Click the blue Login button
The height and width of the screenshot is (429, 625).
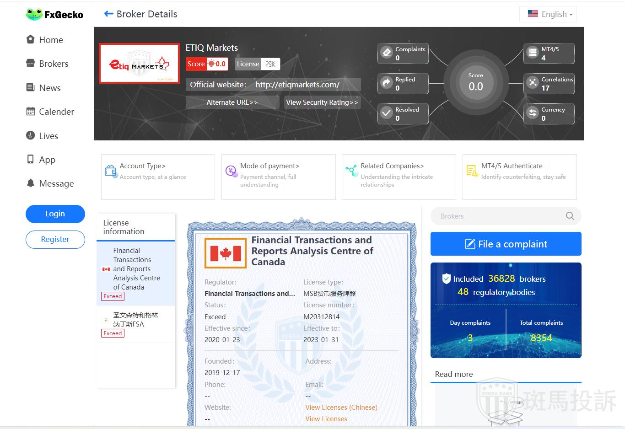click(x=55, y=214)
